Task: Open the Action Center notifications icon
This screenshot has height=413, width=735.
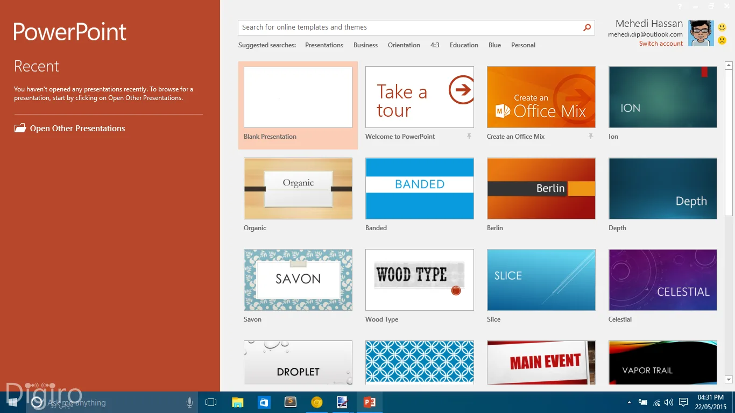Action: pyautogui.click(x=683, y=402)
